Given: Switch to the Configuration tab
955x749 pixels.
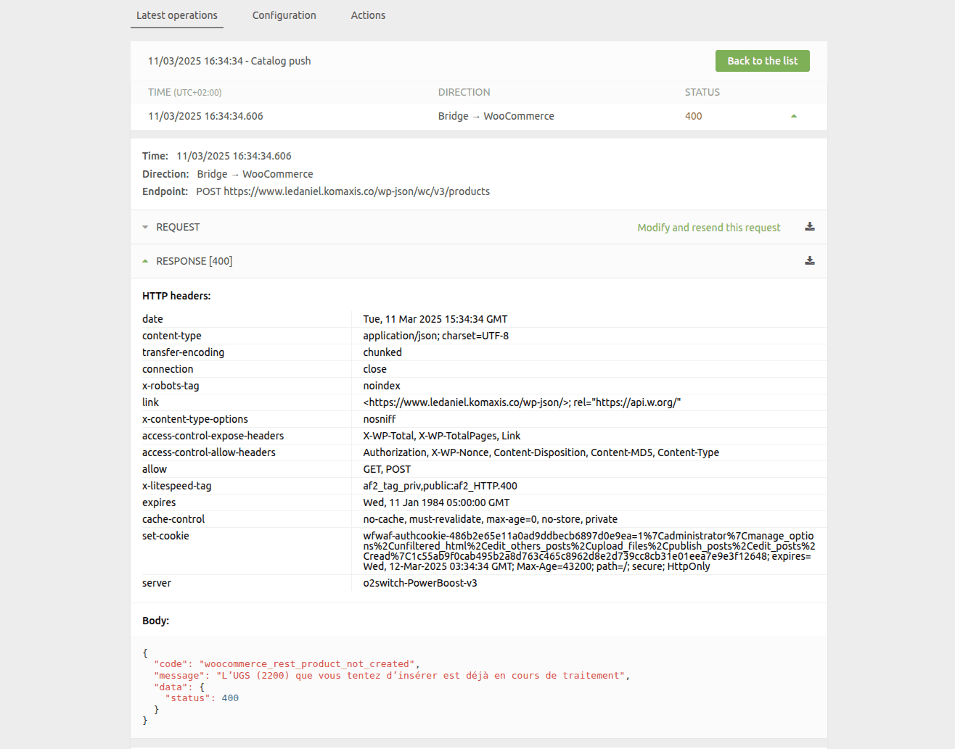Looking at the screenshot, I should pyautogui.click(x=284, y=15).
